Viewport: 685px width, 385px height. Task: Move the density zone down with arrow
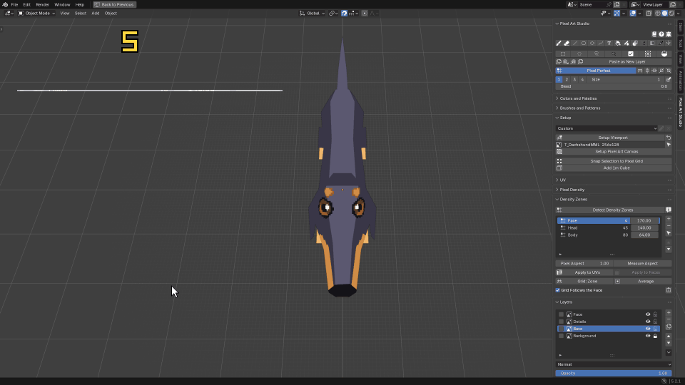coord(669,250)
